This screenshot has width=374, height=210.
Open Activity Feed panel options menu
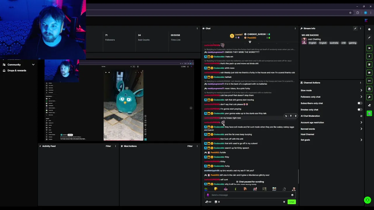coord(115,146)
